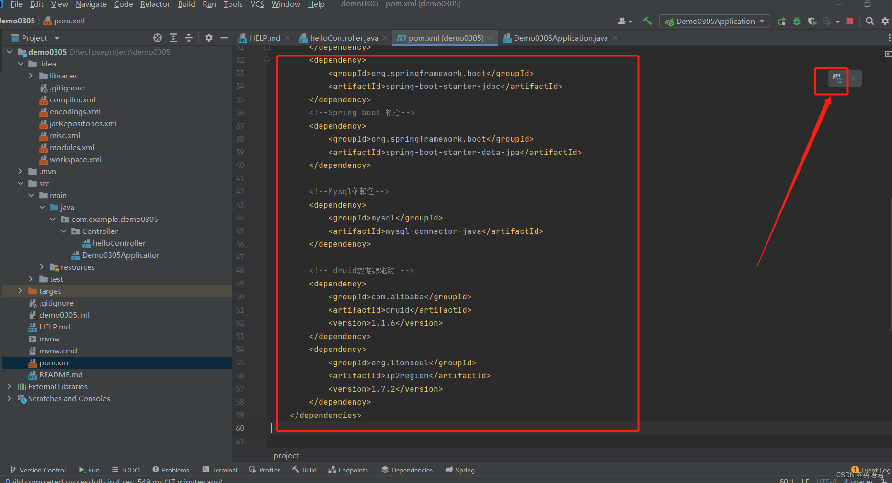Image resolution: width=892 pixels, height=483 pixels.
Task: Open Search Everywhere magnifier icon
Action: pos(870,21)
